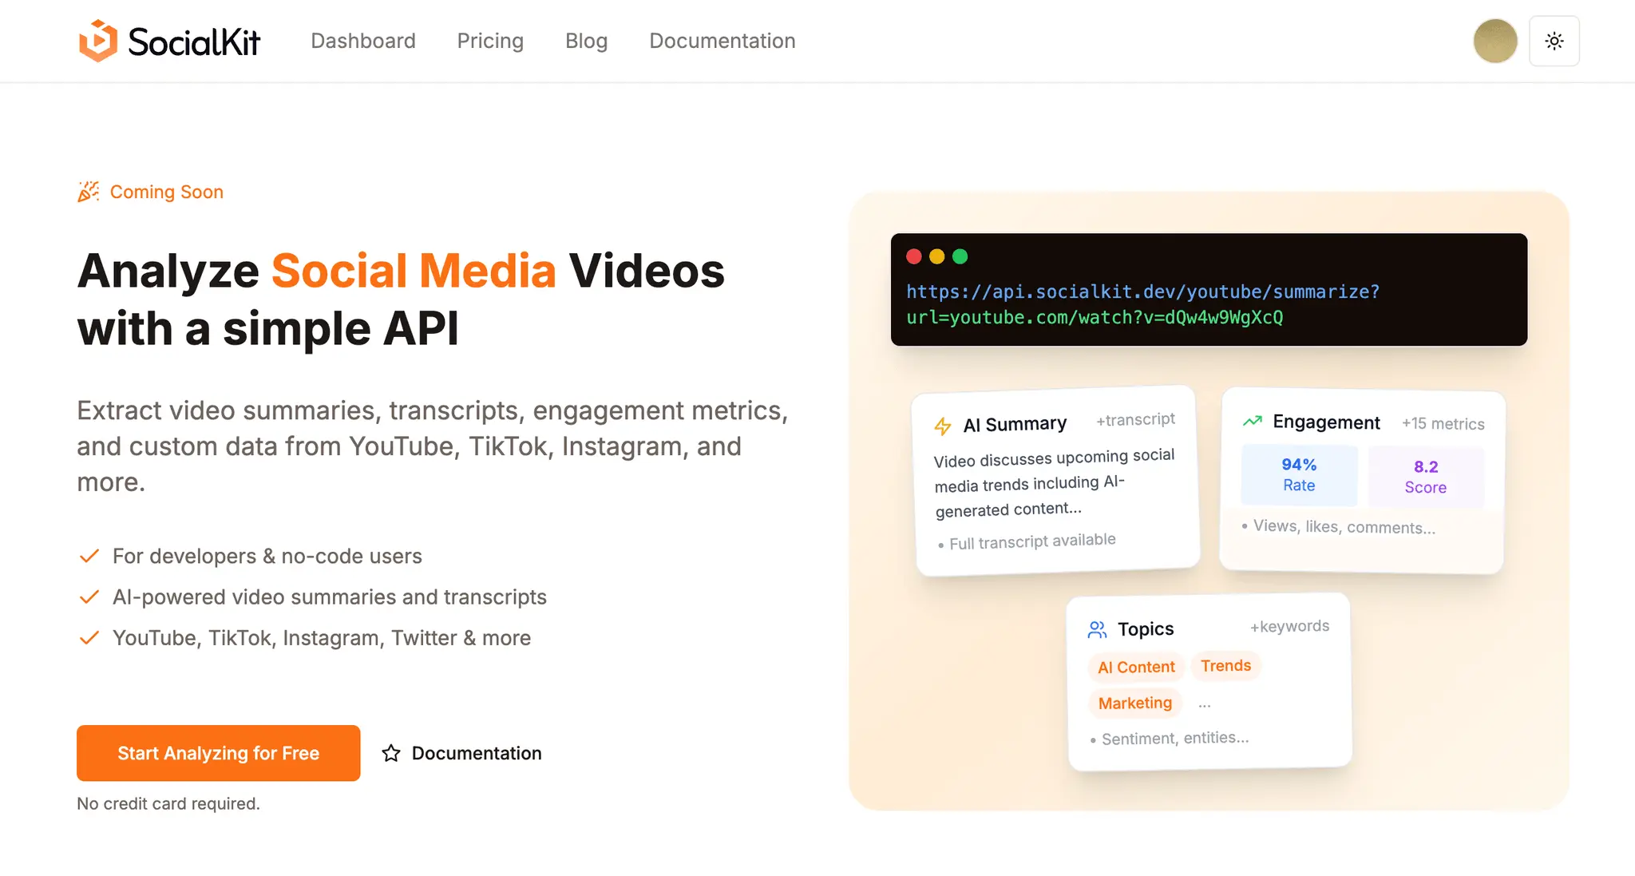The width and height of the screenshot is (1635, 876).
Task: Open the Blog nav link
Action: point(586,41)
